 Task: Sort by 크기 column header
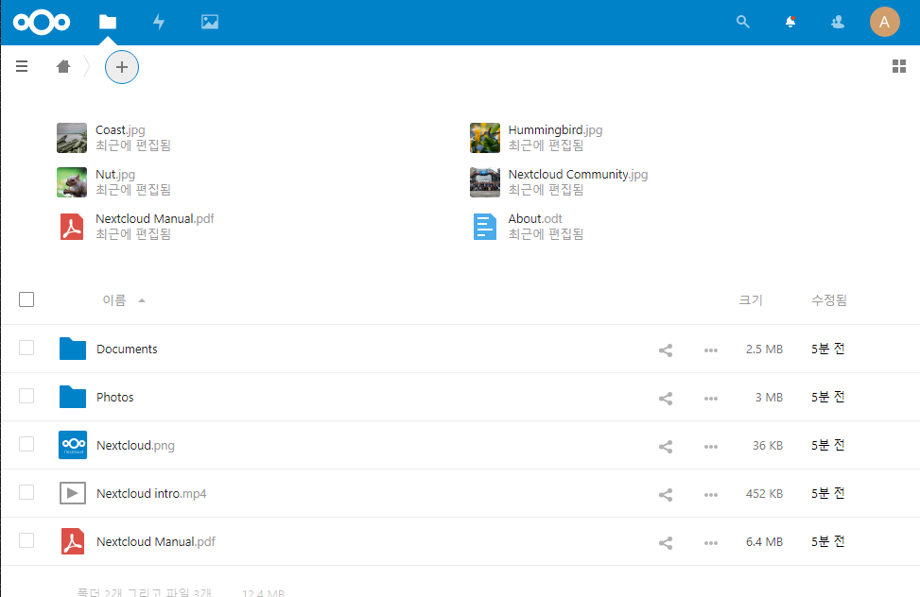[751, 300]
